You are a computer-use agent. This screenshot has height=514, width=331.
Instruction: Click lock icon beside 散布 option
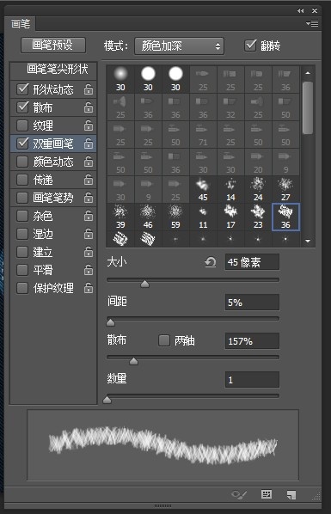(x=89, y=107)
